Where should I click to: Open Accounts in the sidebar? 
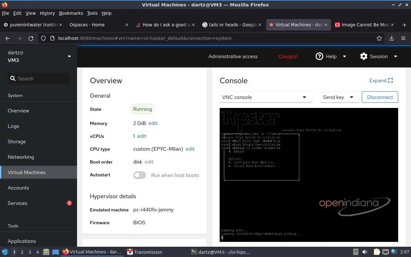(39, 188)
